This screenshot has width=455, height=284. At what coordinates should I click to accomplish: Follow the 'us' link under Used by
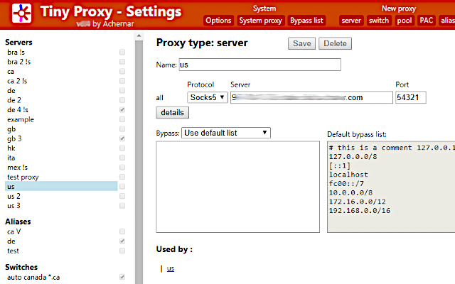click(x=171, y=268)
